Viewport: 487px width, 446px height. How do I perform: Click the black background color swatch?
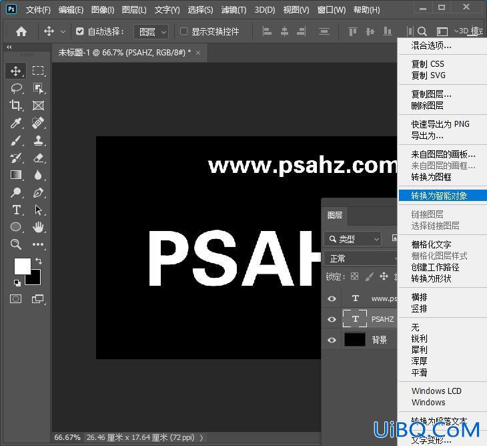[35, 279]
